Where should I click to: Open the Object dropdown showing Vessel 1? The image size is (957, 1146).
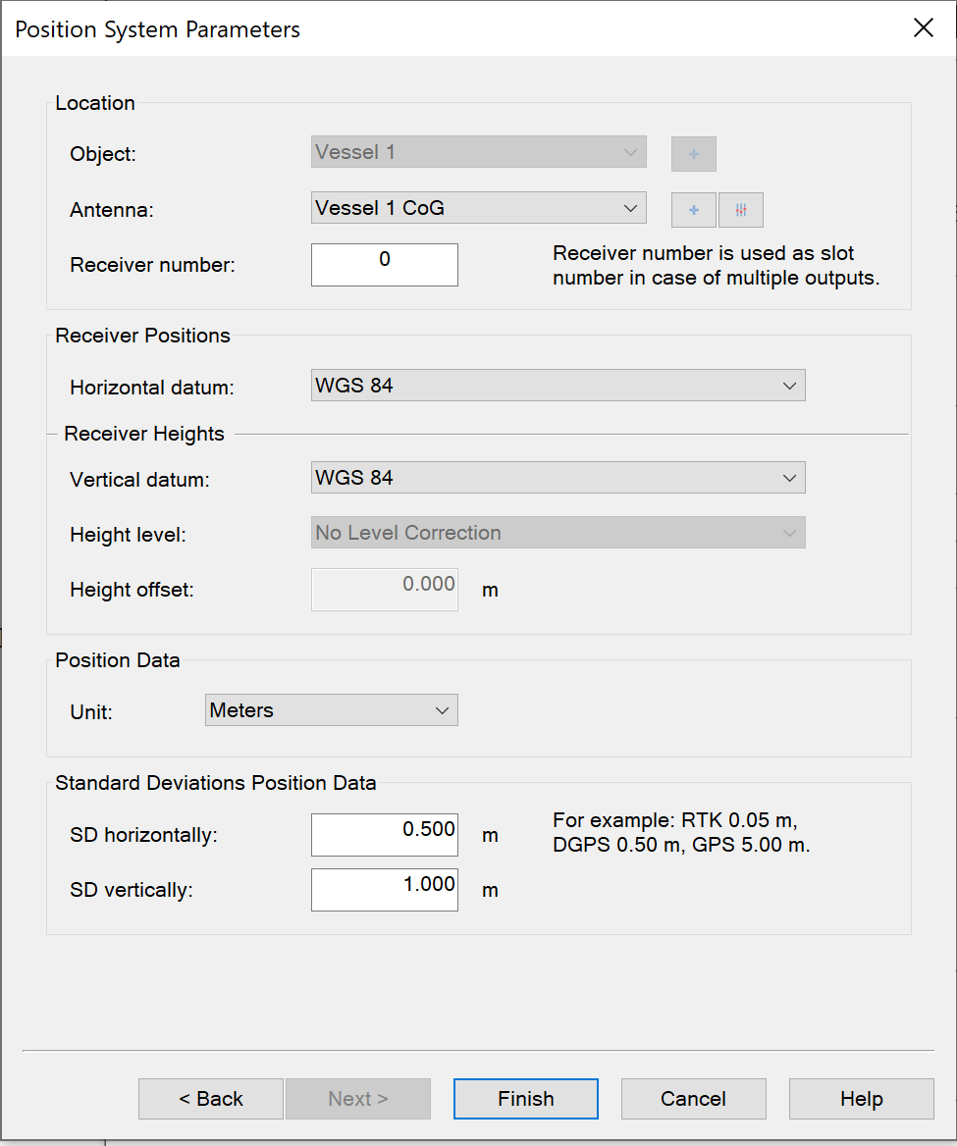click(479, 153)
